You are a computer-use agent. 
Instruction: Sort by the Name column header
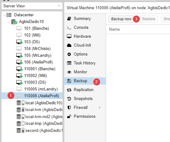(x=114, y=29)
